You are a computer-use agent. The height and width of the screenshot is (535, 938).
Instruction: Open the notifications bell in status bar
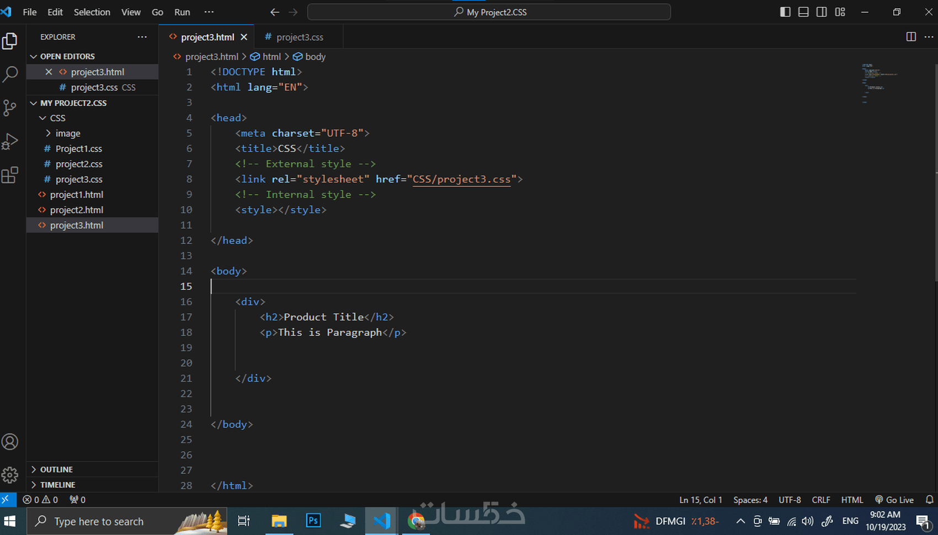coord(929,500)
